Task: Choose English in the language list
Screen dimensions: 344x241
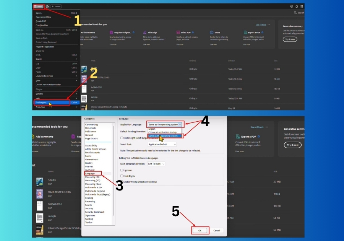Action: (x=152, y=129)
